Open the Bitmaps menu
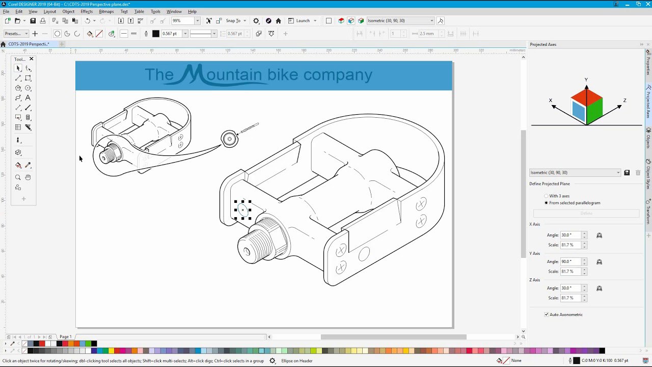The image size is (652, 367). (106, 11)
